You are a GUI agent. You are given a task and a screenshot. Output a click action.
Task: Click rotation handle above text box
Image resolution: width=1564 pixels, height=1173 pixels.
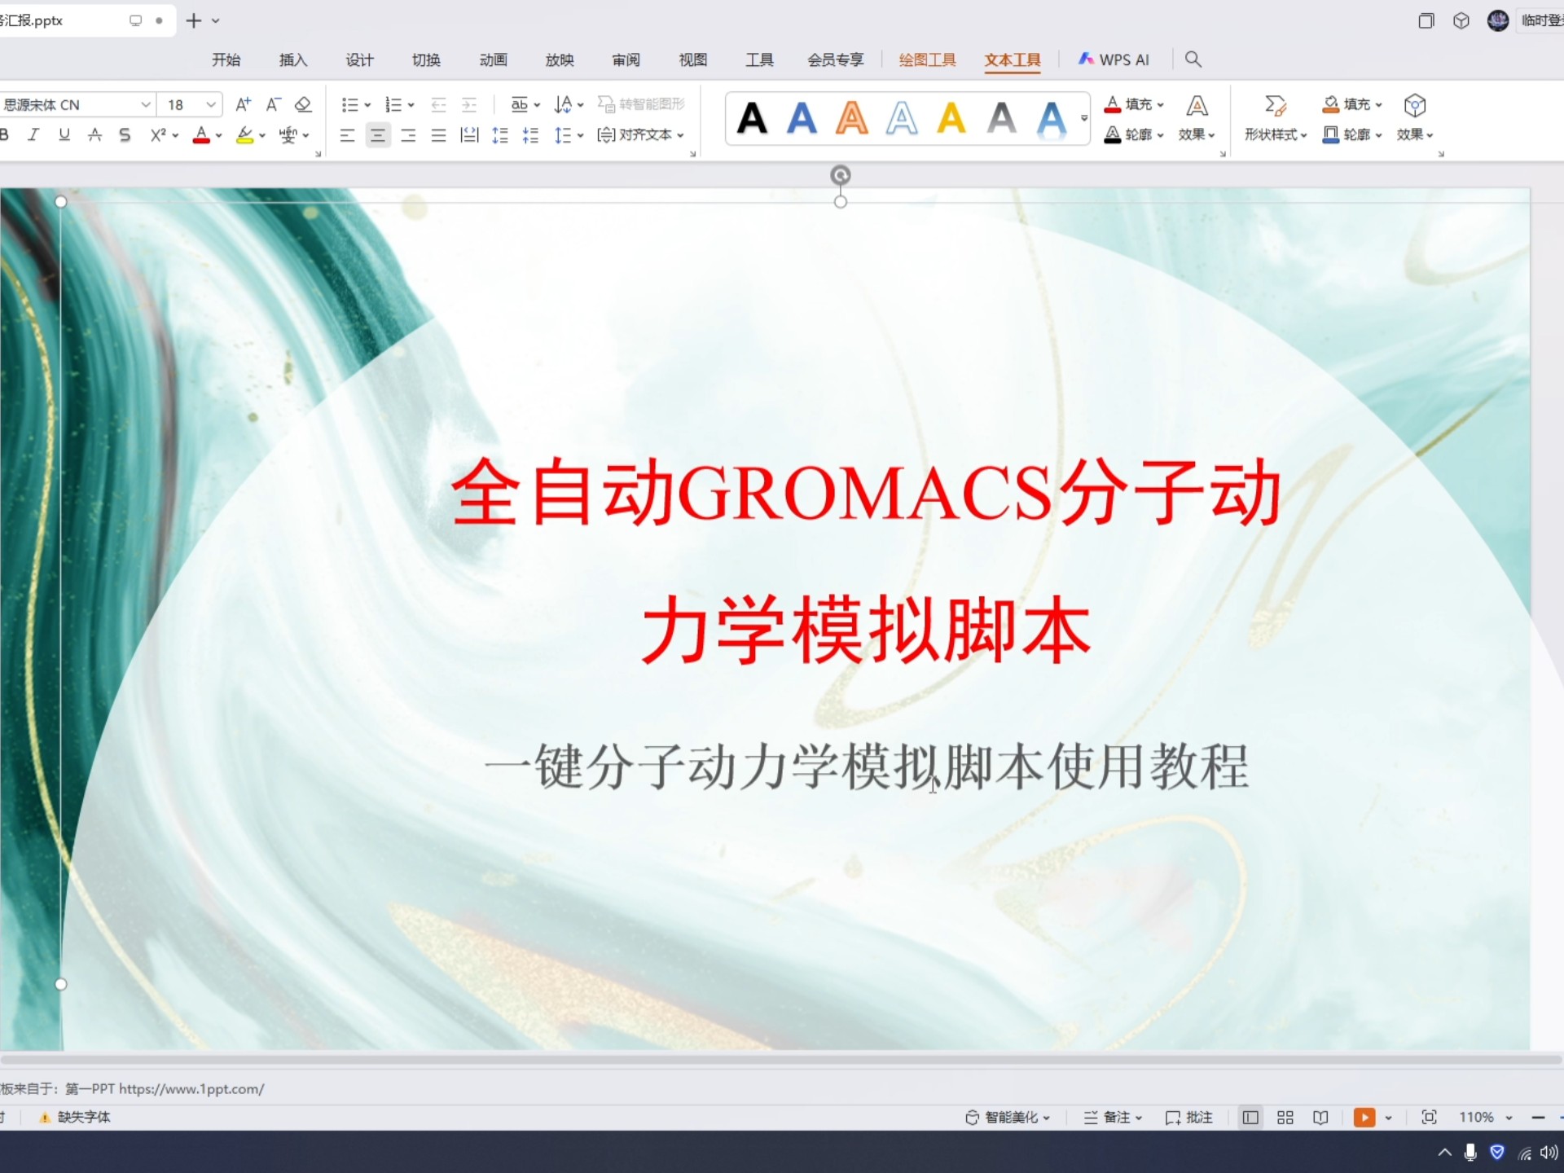[x=841, y=175]
